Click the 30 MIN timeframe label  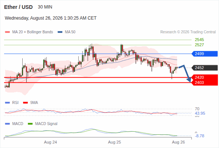click(x=45, y=7)
